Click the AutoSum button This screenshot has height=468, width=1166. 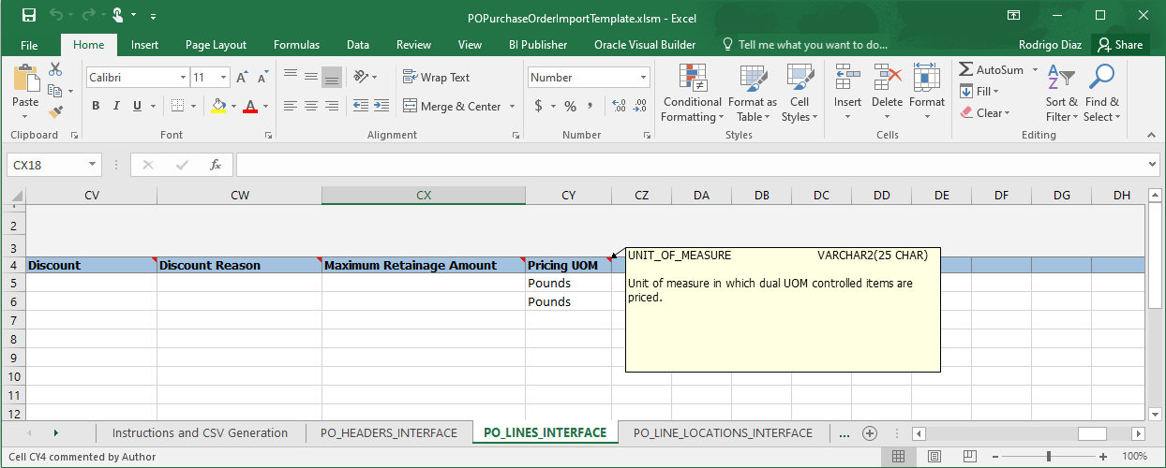tap(992, 70)
